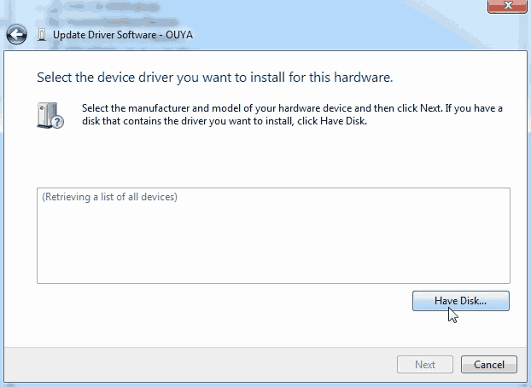
Task: Close the Update Driver Software window
Action: [507, 6]
